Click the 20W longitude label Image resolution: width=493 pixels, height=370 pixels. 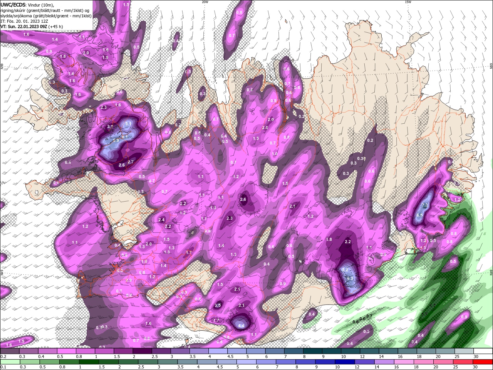205,2
